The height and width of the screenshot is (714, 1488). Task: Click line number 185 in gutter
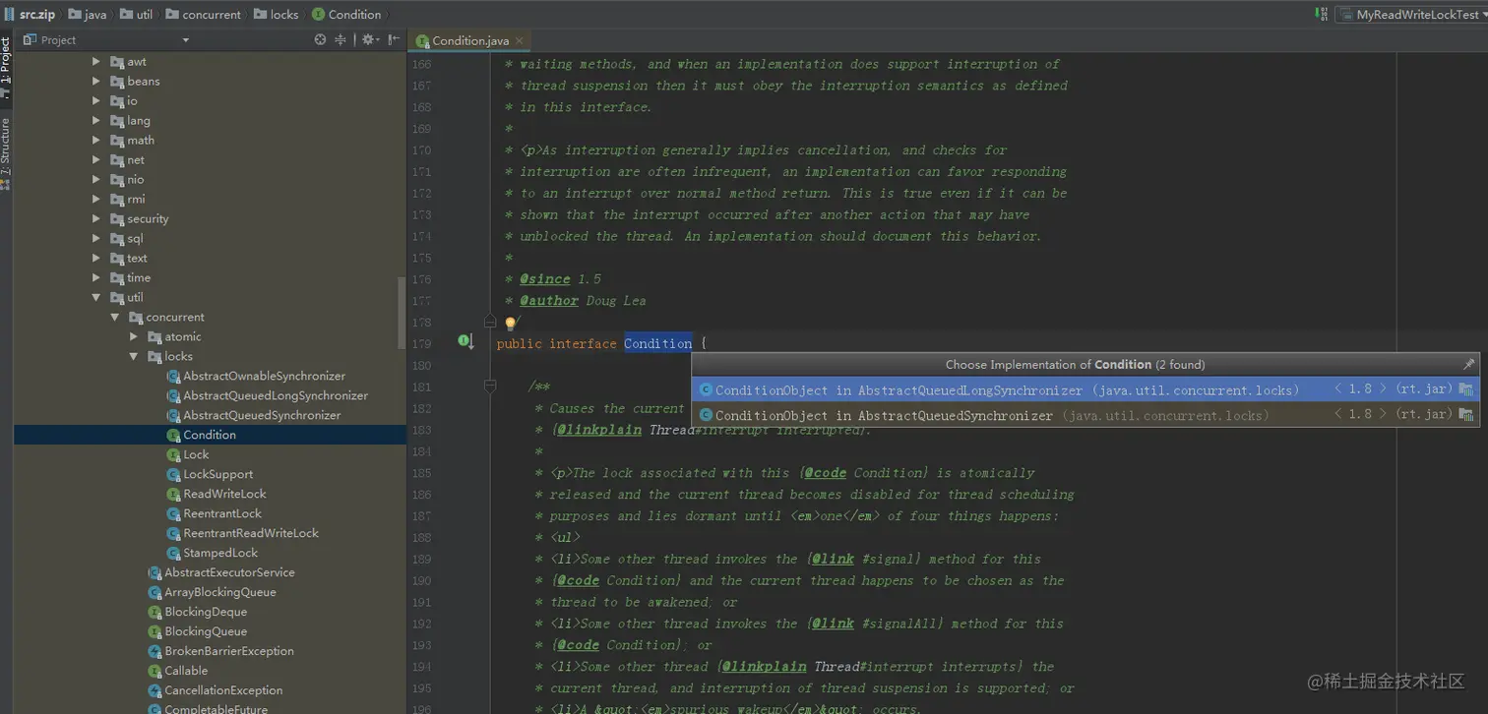pyautogui.click(x=421, y=473)
